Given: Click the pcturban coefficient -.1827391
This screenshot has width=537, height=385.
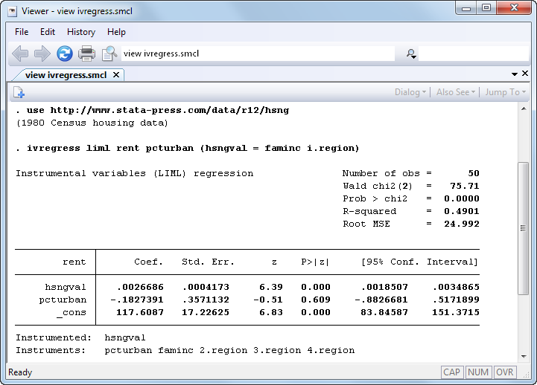Looking at the screenshot, I should tap(137, 300).
